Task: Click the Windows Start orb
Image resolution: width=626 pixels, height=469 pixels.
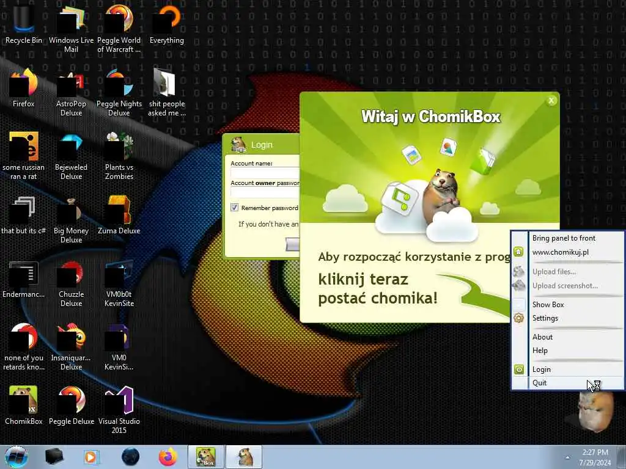Action: pos(16,457)
